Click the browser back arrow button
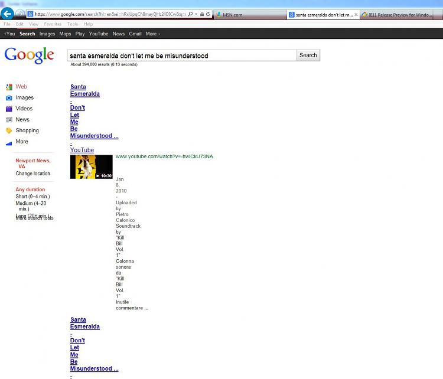 (x=7, y=13)
